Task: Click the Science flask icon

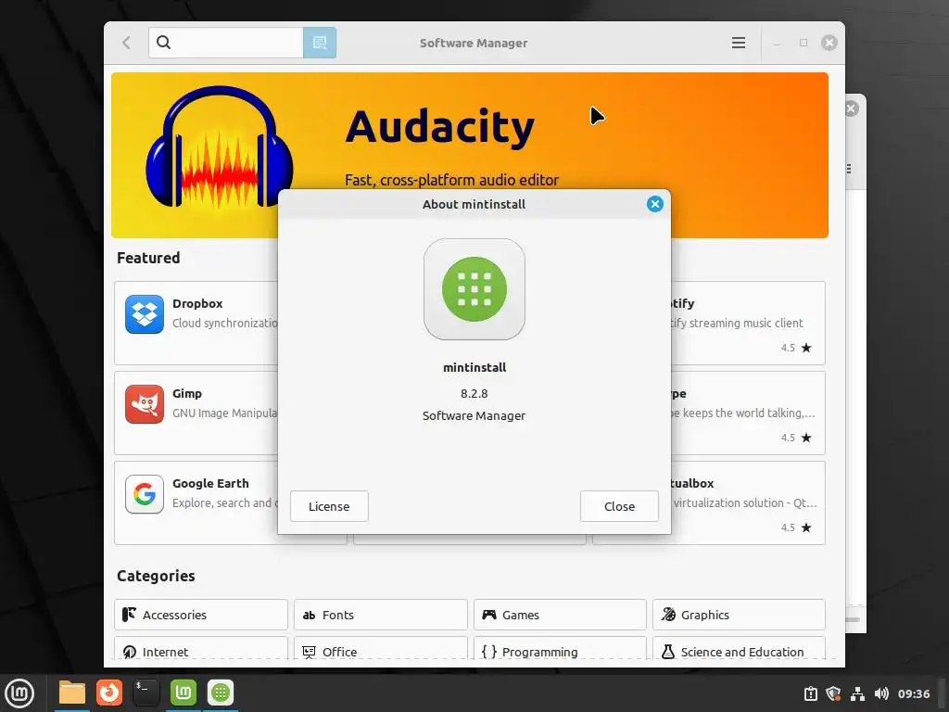Action: click(x=668, y=652)
